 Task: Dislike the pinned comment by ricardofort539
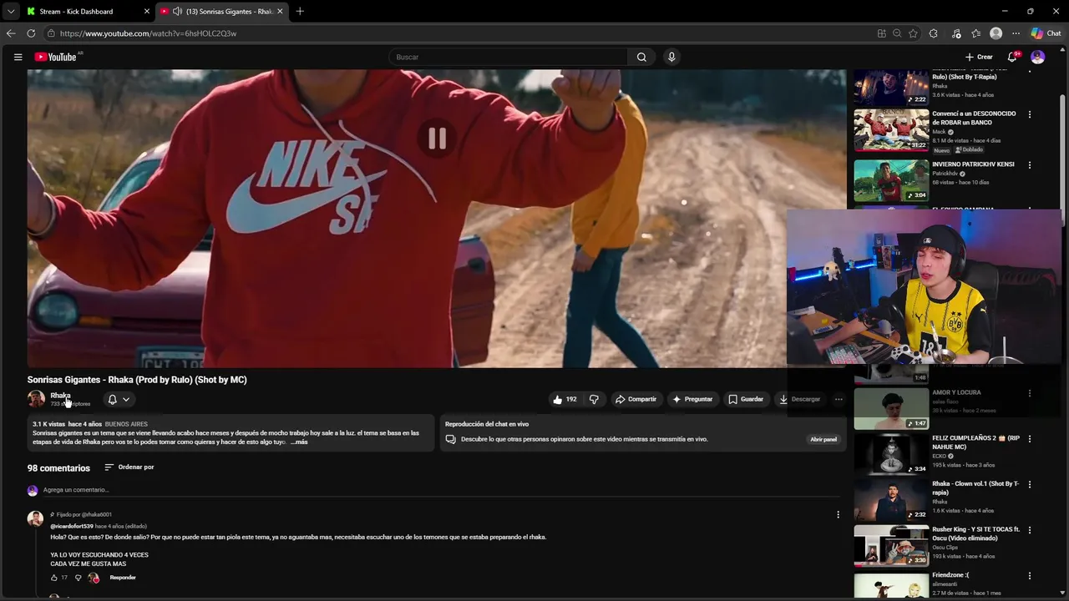[79, 578]
